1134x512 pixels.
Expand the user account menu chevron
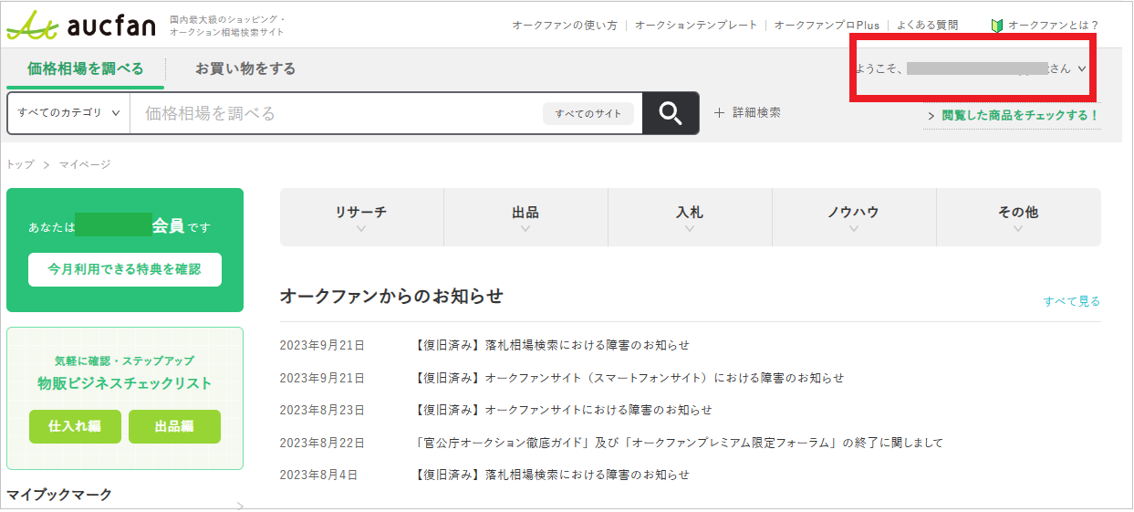click(1082, 68)
